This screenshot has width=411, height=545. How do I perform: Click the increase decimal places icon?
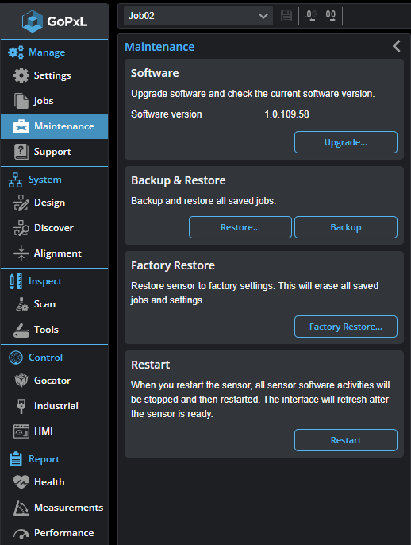[x=330, y=16]
